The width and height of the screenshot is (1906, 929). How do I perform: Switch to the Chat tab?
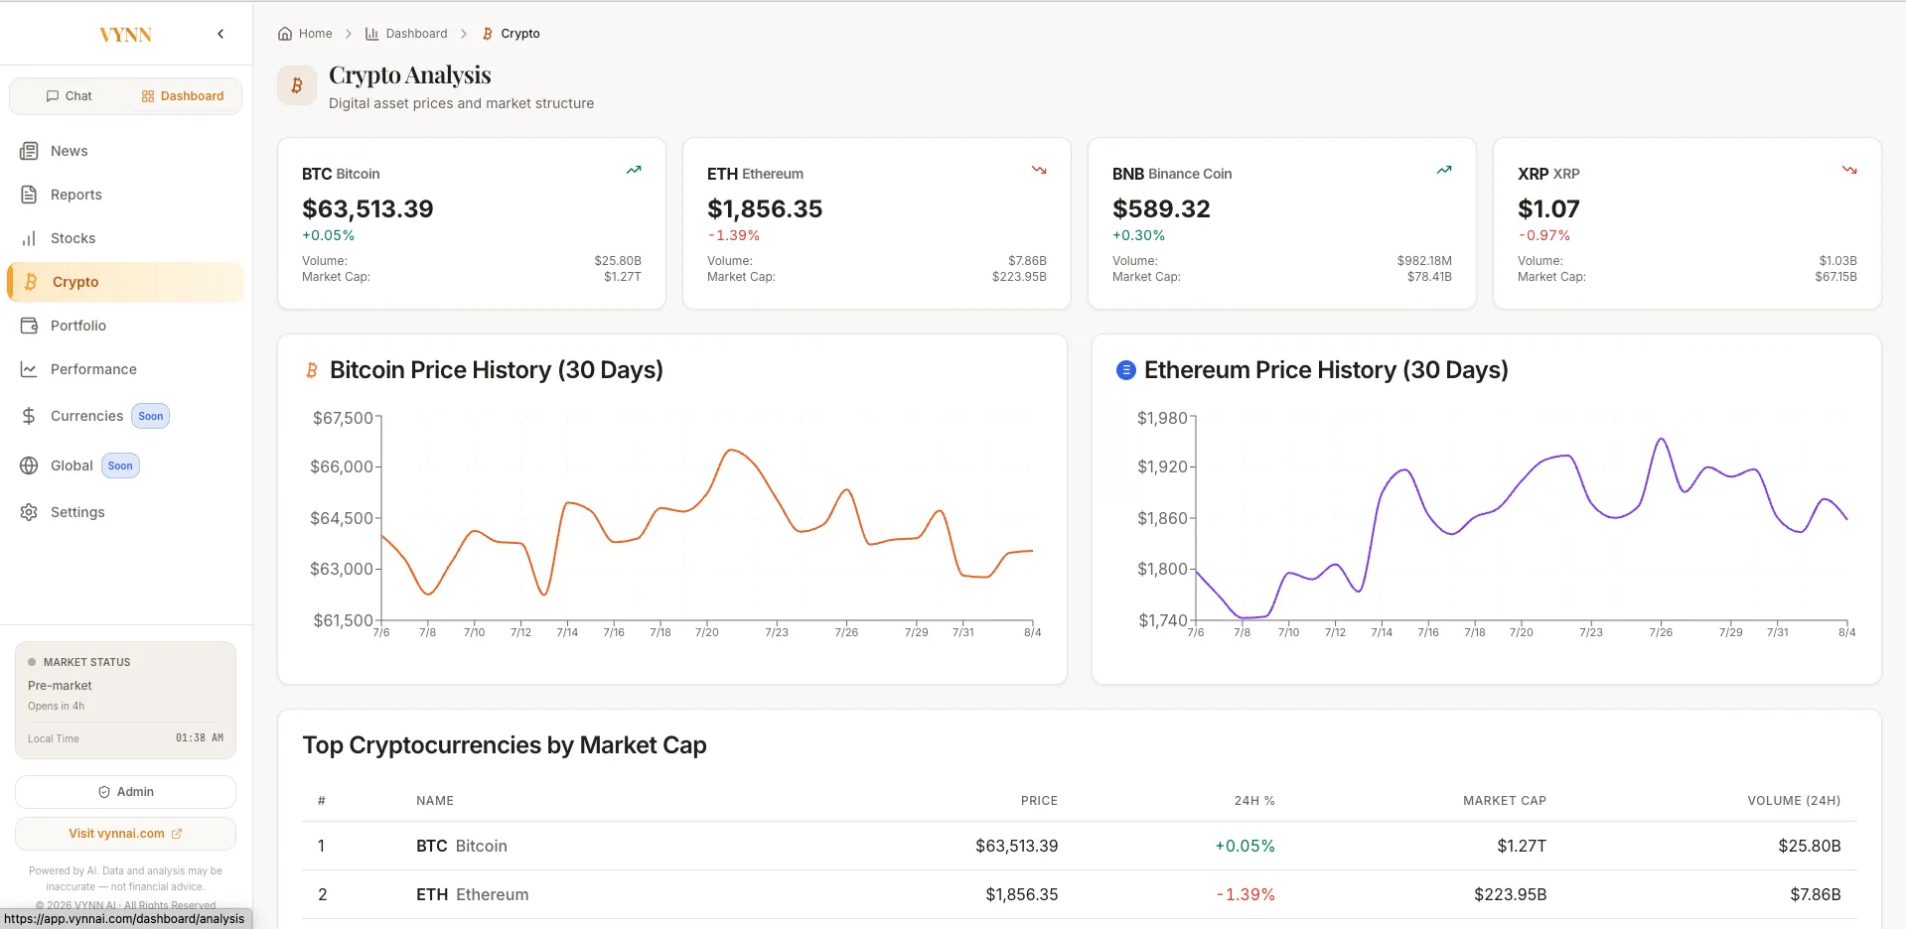(69, 96)
